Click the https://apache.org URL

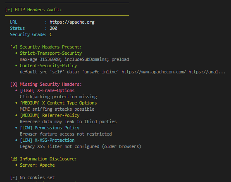[72, 22]
